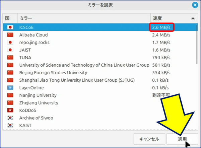Click the China flag beside Alibaba Cloud
This screenshot has width=201, height=148.
point(10,35)
